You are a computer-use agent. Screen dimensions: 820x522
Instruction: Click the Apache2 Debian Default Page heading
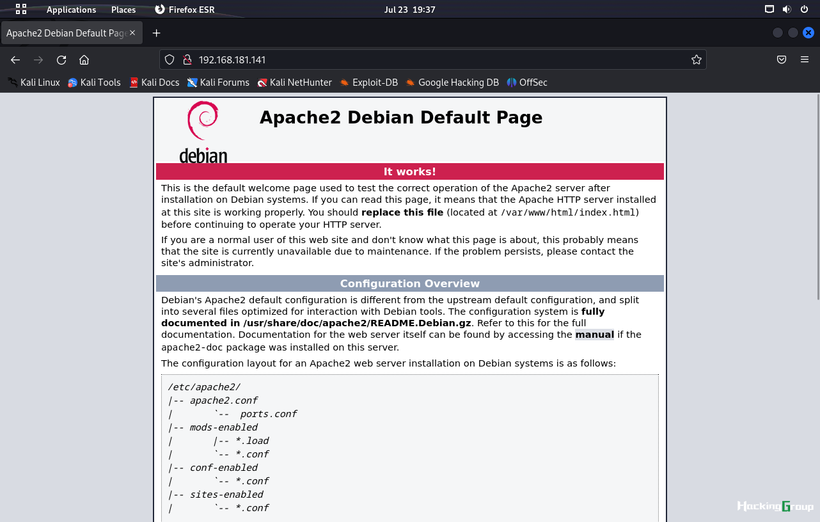click(x=401, y=118)
